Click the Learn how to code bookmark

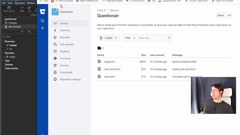coord(222,1)
